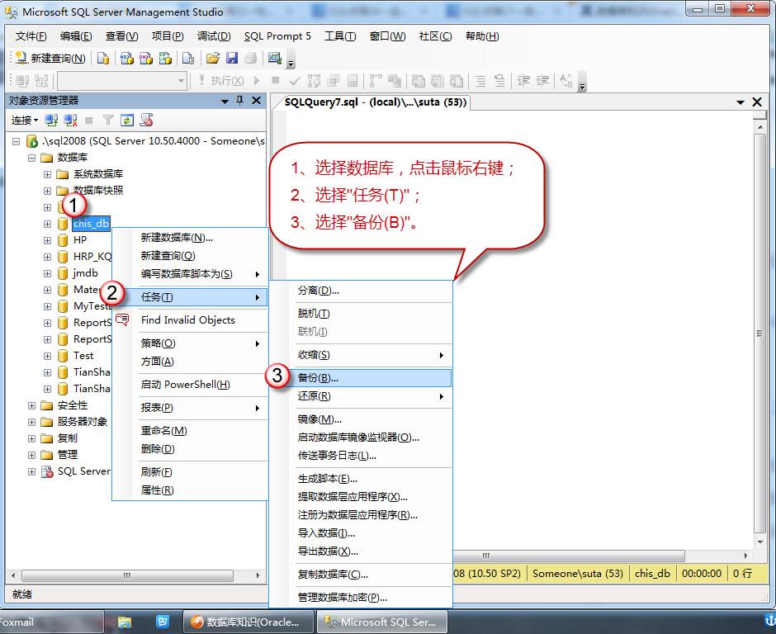The image size is (776, 634).
Task: Click the Execute (执行) button
Action: tap(220, 81)
